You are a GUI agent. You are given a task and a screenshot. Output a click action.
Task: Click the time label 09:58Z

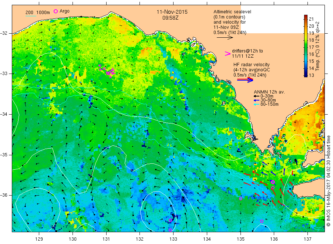170,18
